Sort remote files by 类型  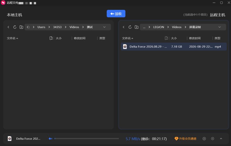pos(217,38)
